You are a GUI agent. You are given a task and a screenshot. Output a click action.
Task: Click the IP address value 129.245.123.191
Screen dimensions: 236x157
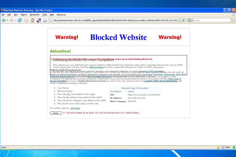[137, 98]
